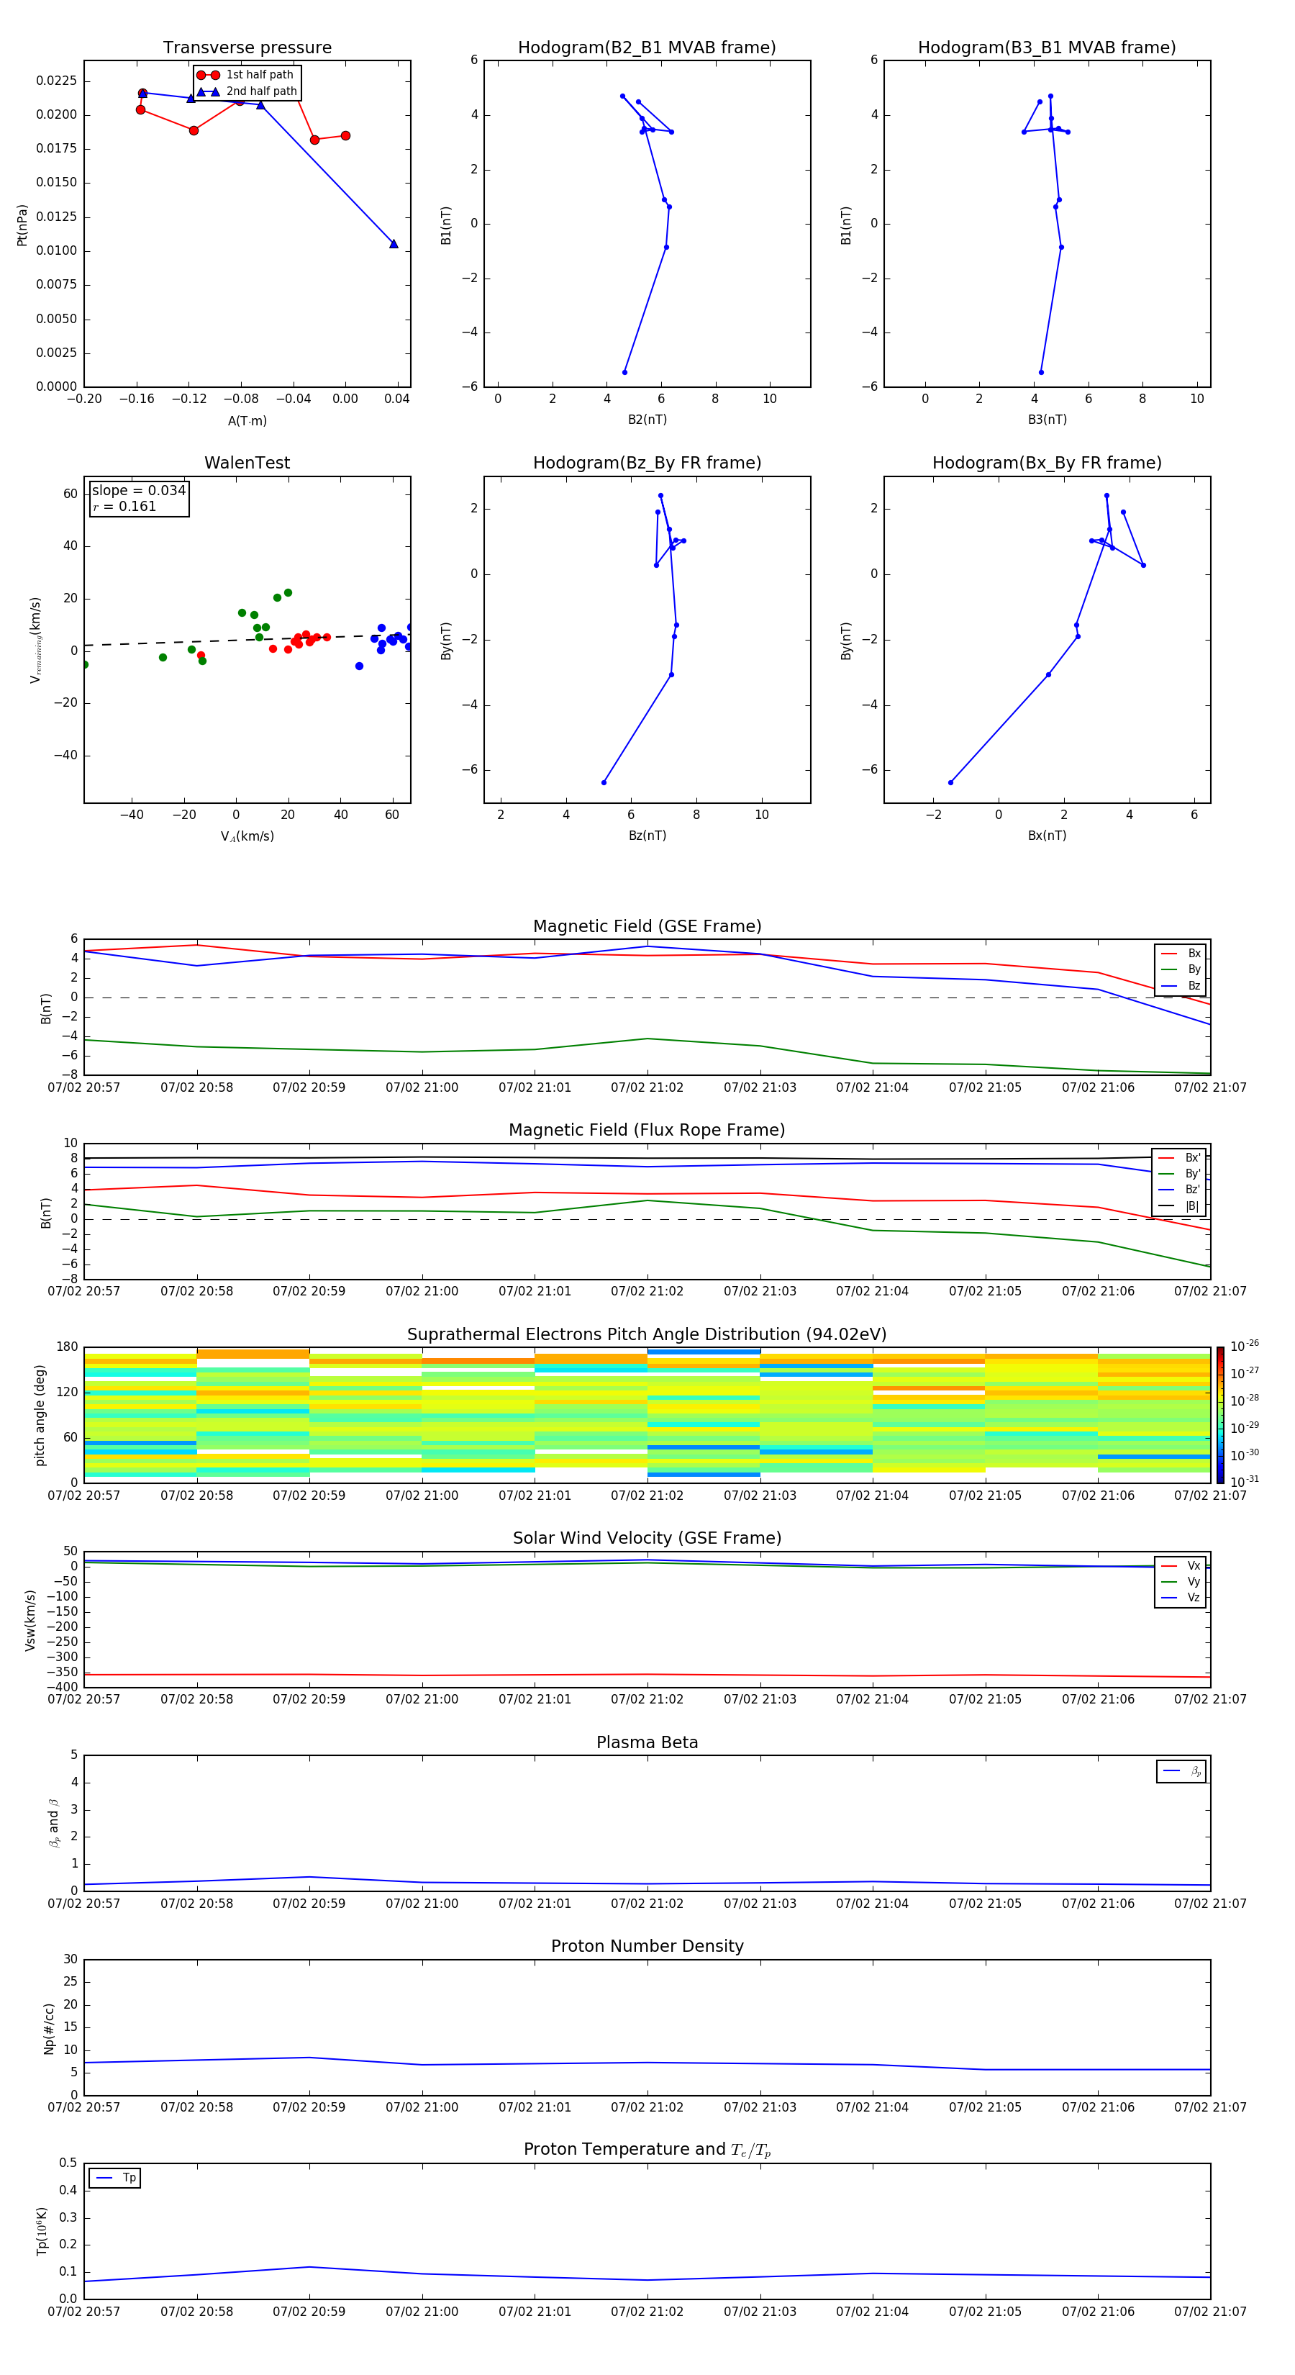Select 'Vz' in the solar wind legend
This screenshot has height=2375, width=1295.
pos(1181,1598)
